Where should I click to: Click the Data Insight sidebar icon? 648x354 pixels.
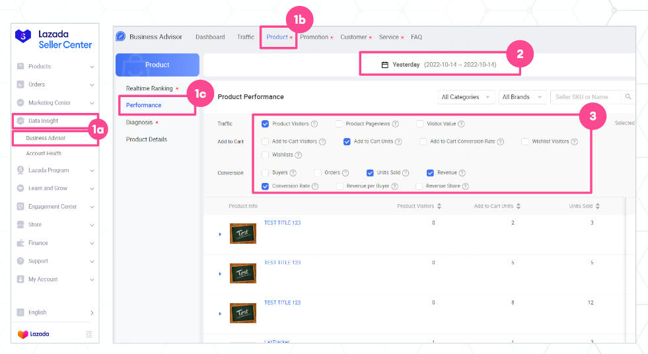tap(20, 121)
